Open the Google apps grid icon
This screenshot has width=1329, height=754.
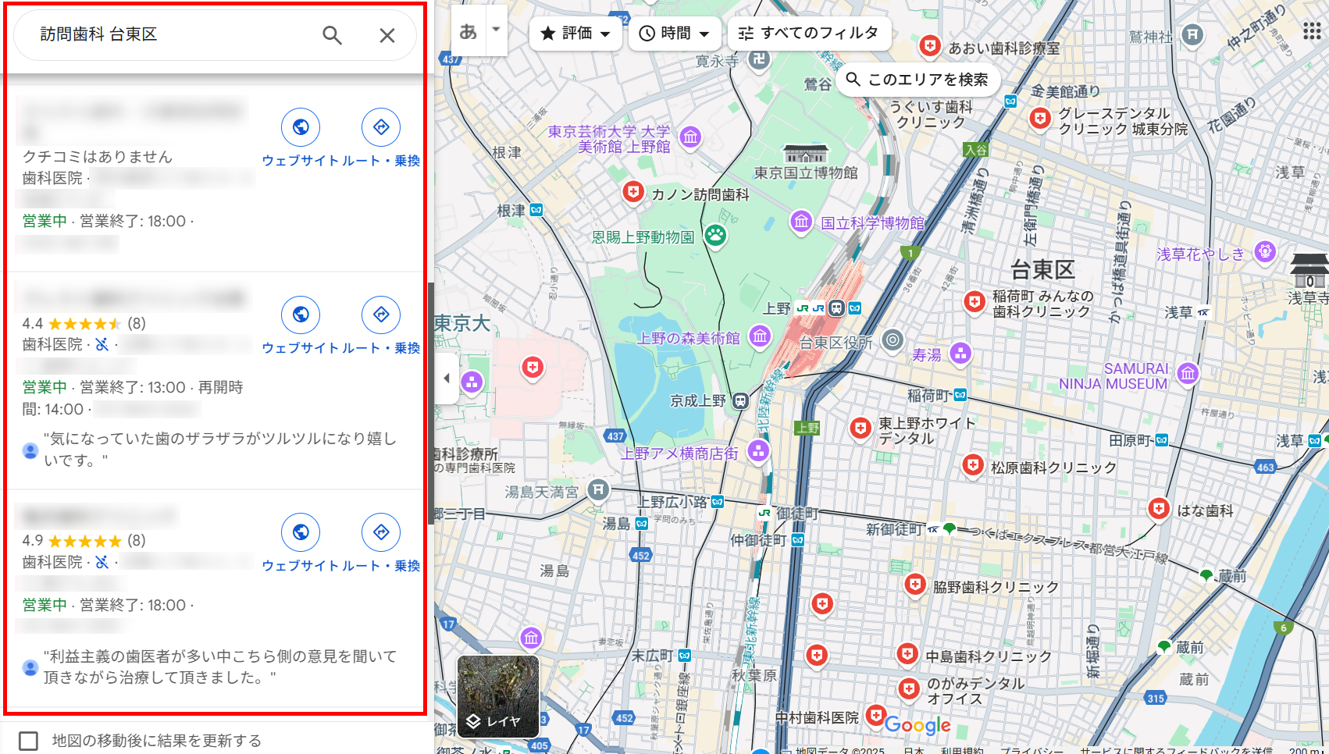pyautogui.click(x=1312, y=30)
